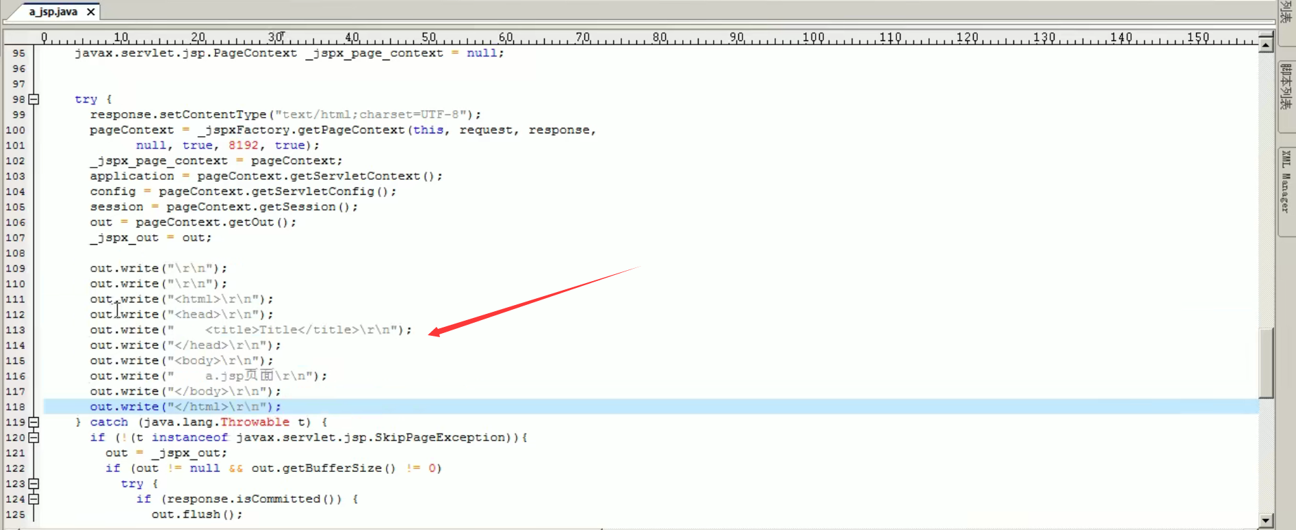1296x530 pixels.
Task: Close the a_jsp.java tab
Action: [x=90, y=12]
